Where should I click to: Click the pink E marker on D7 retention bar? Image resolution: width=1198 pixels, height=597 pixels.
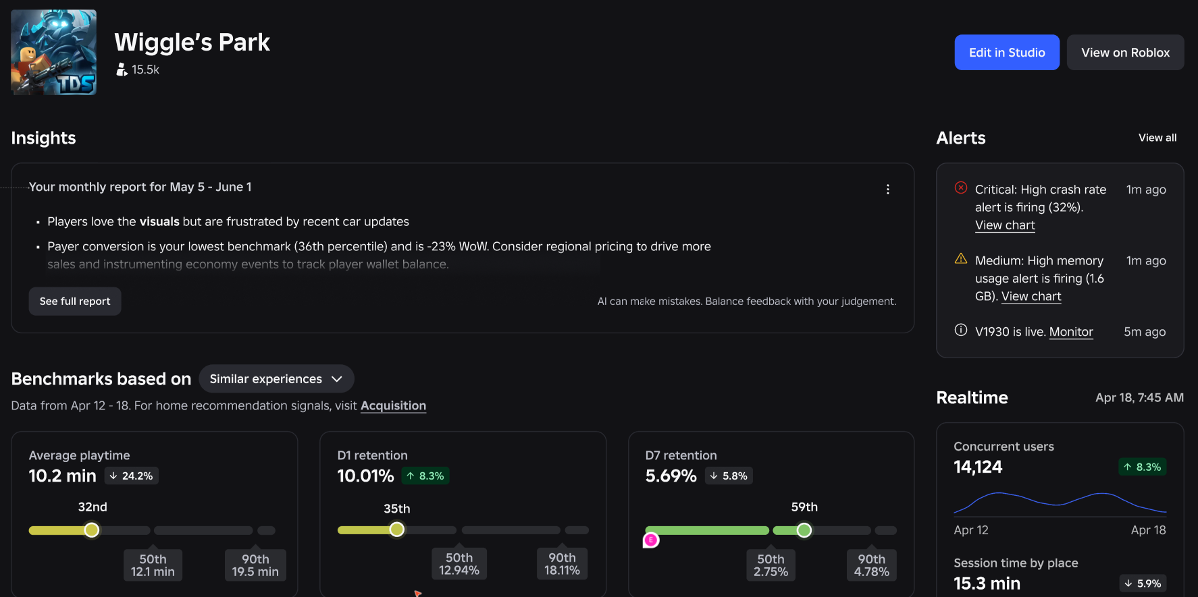651,540
